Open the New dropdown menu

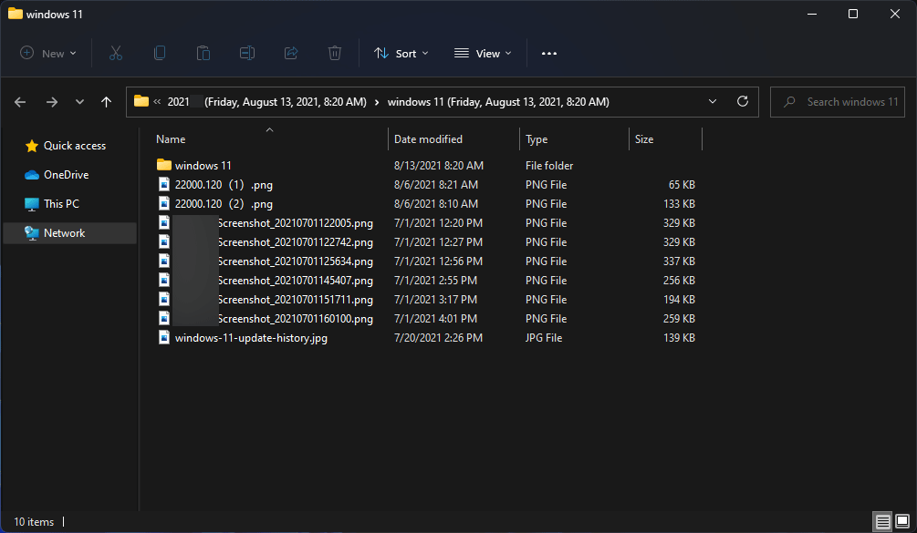tap(48, 53)
